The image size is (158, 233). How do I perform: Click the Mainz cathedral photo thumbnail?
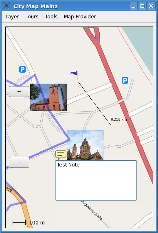86,145
